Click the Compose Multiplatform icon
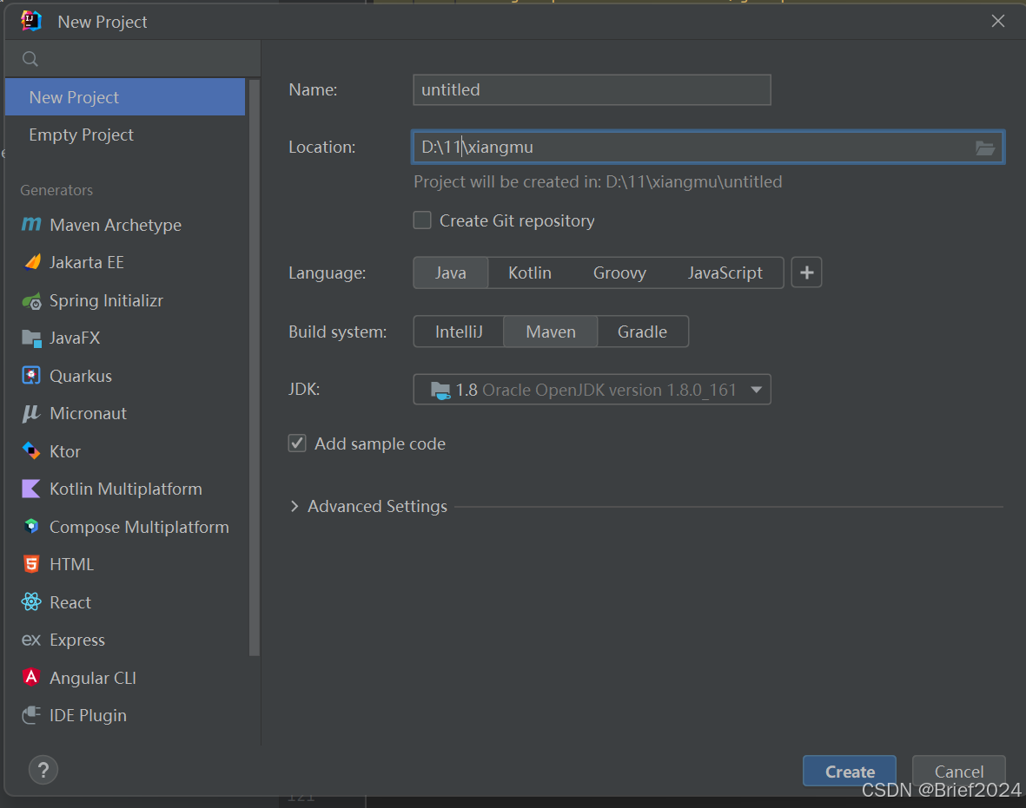Screen dimensions: 1026x808 [x=31, y=527]
